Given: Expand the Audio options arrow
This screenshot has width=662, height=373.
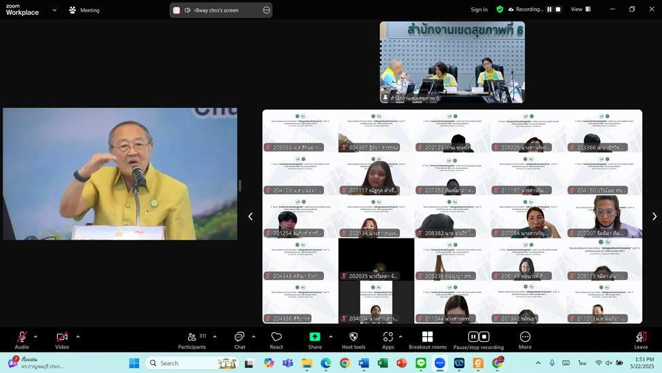Looking at the screenshot, I should [35, 336].
